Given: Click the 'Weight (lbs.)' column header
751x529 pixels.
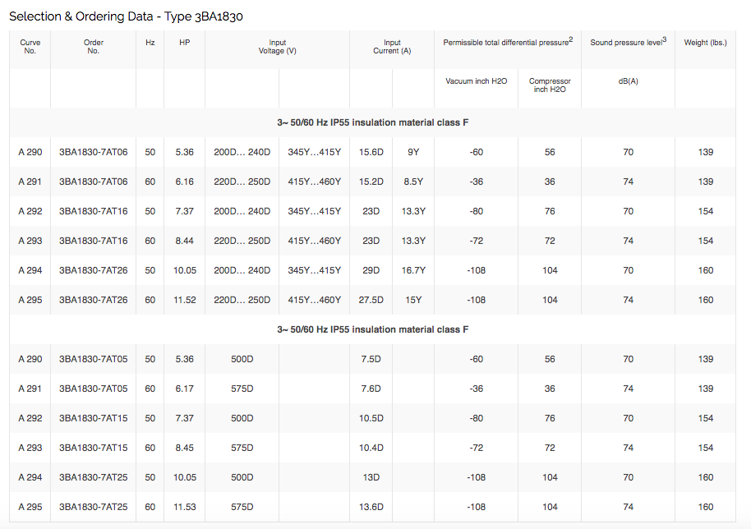Looking at the screenshot, I should coord(705,43).
